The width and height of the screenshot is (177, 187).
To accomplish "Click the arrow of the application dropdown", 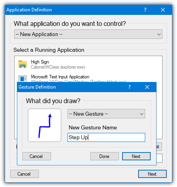I will 159,34.
